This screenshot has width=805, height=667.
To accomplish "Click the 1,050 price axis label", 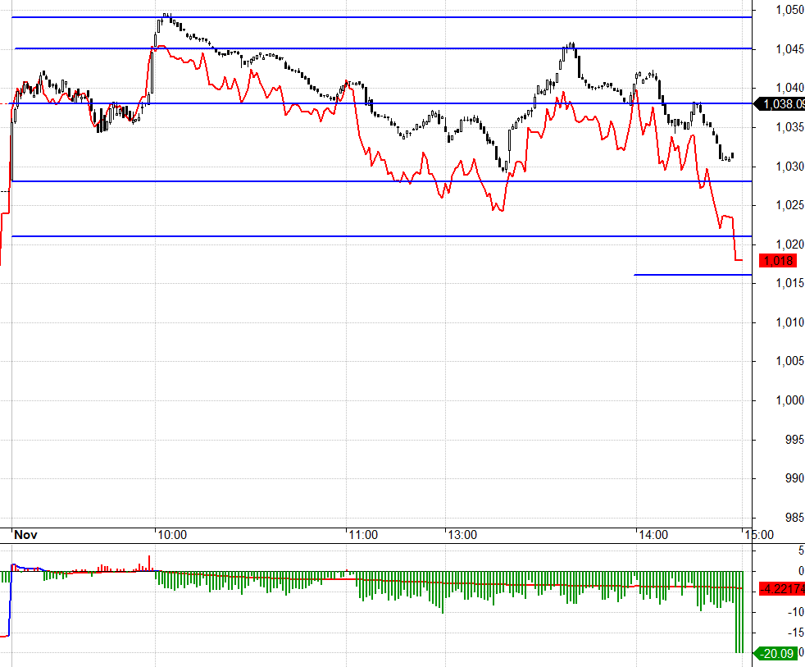I will tap(788, 10).
